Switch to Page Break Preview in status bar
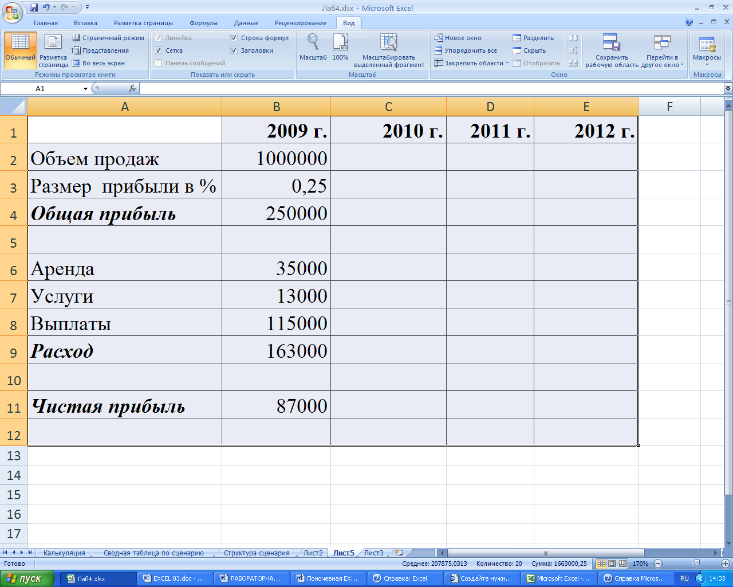This screenshot has height=587, width=733. point(622,563)
